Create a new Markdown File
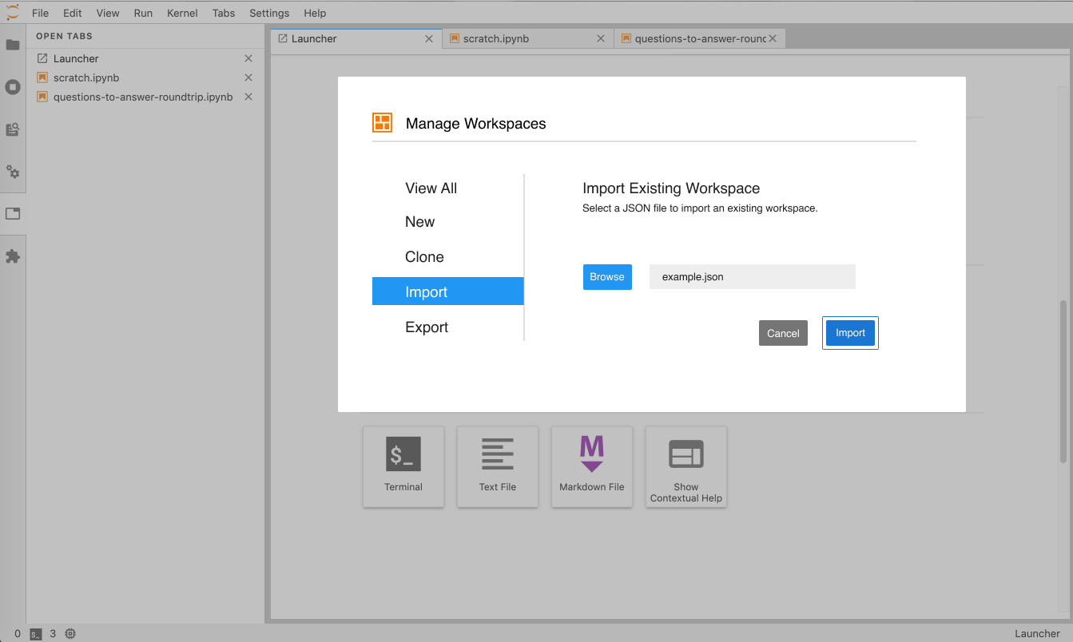The height and width of the screenshot is (642, 1073). (x=591, y=466)
